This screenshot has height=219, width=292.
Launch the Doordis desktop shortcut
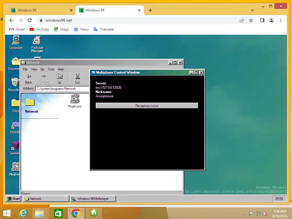click(x=15, y=127)
